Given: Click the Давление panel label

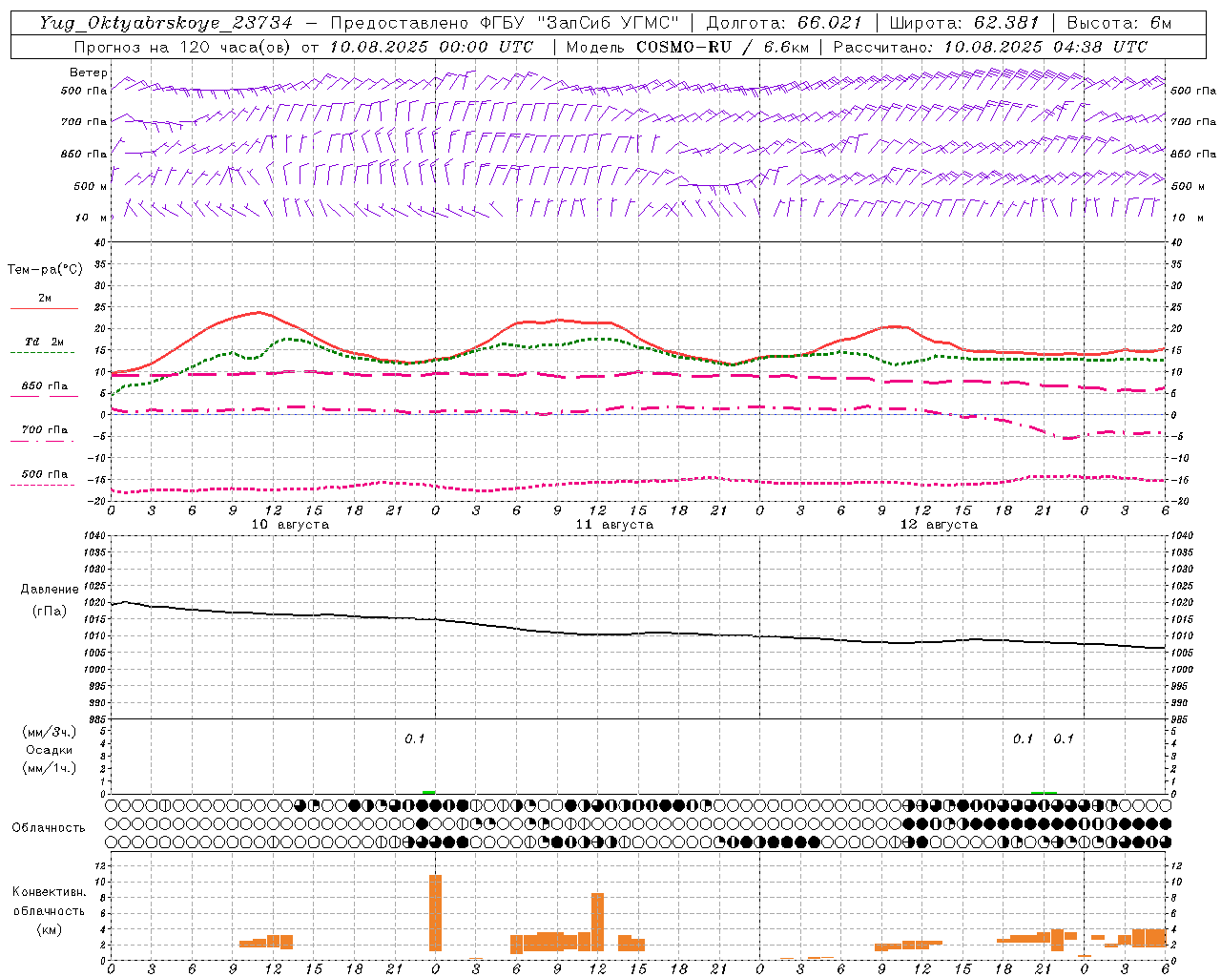Looking at the screenshot, I should (x=49, y=590).
